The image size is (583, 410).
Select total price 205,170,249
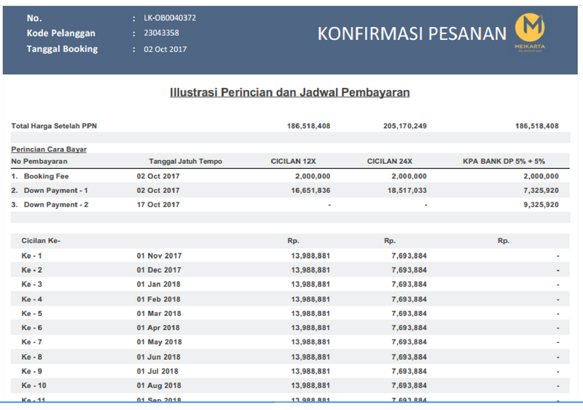click(x=405, y=126)
